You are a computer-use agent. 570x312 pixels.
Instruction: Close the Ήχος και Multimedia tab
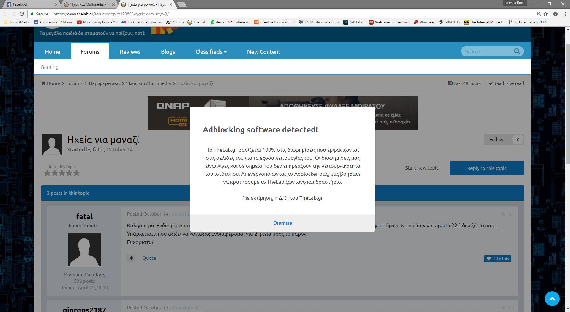pyautogui.click(x=113, y=4)
